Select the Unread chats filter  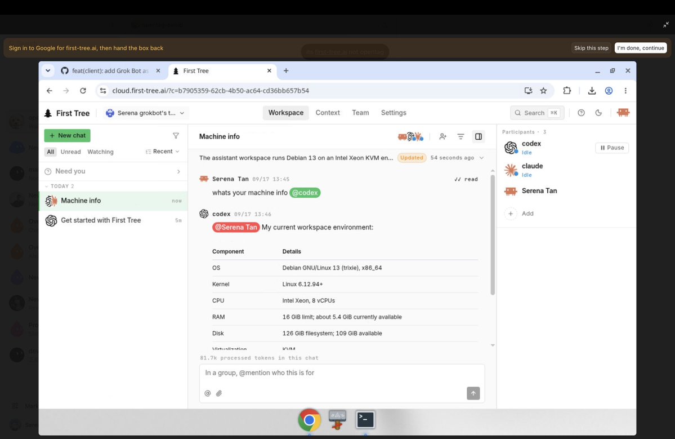pyautogui.click(x=70, y=152)
